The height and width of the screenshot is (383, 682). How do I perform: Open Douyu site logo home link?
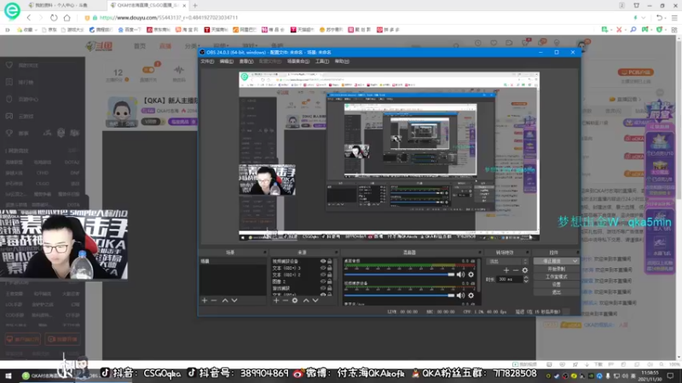99,46
